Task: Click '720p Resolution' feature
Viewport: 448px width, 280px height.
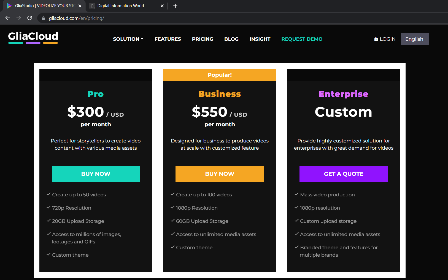Action: point(72,208)
